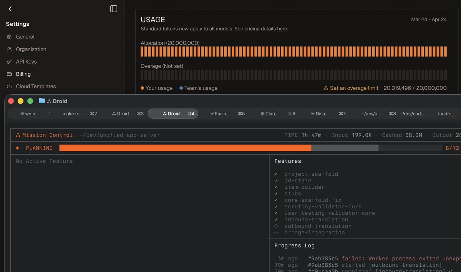Click the PLANNING progress bar
The width and height of the screenshot is (461, 272).
[x=250, y=148]
